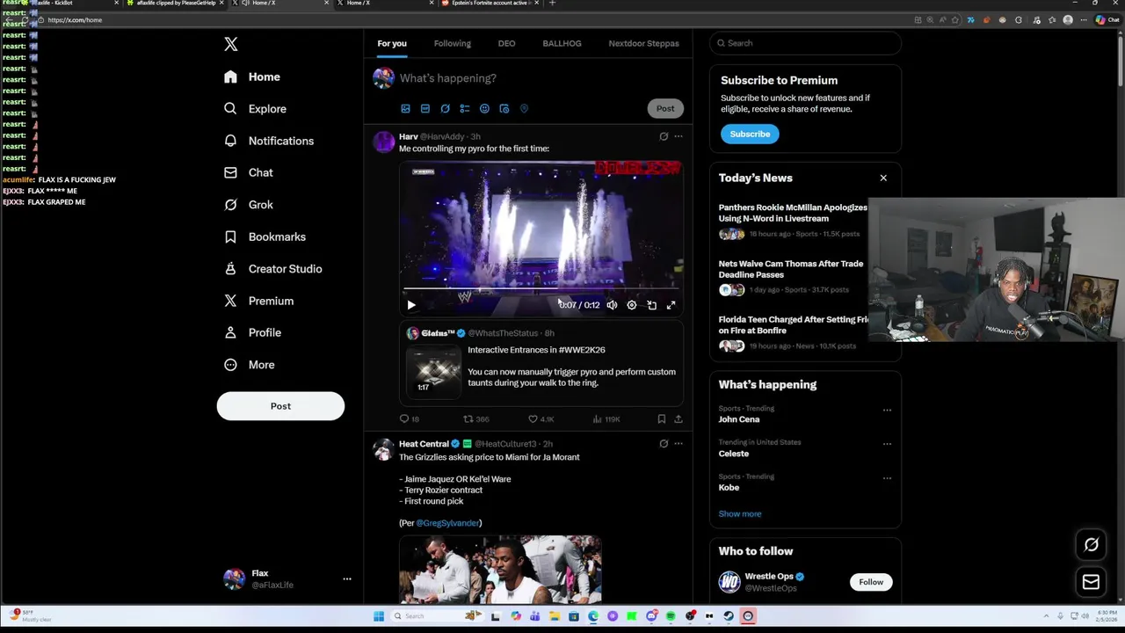Switch to Nextdoor Steppas tab
This screenshot has width=1125, height=633.
643,43
